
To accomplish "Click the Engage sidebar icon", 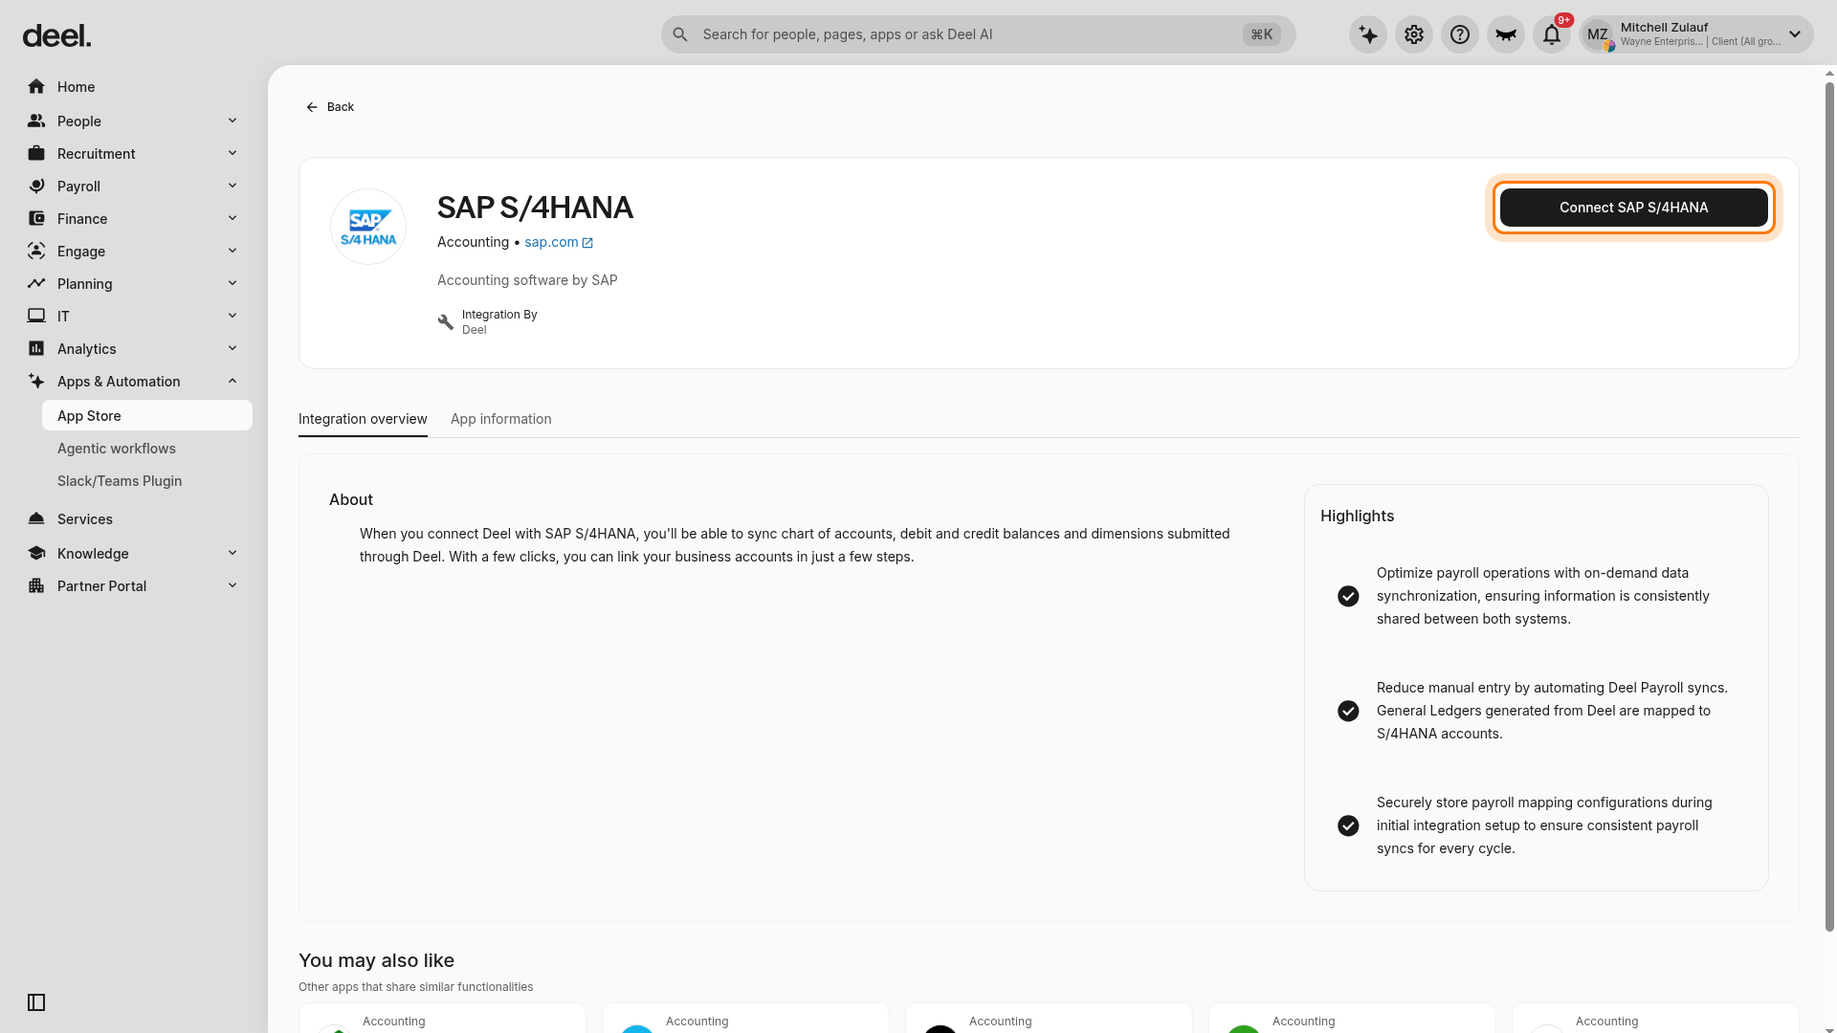I will (36, 252).
